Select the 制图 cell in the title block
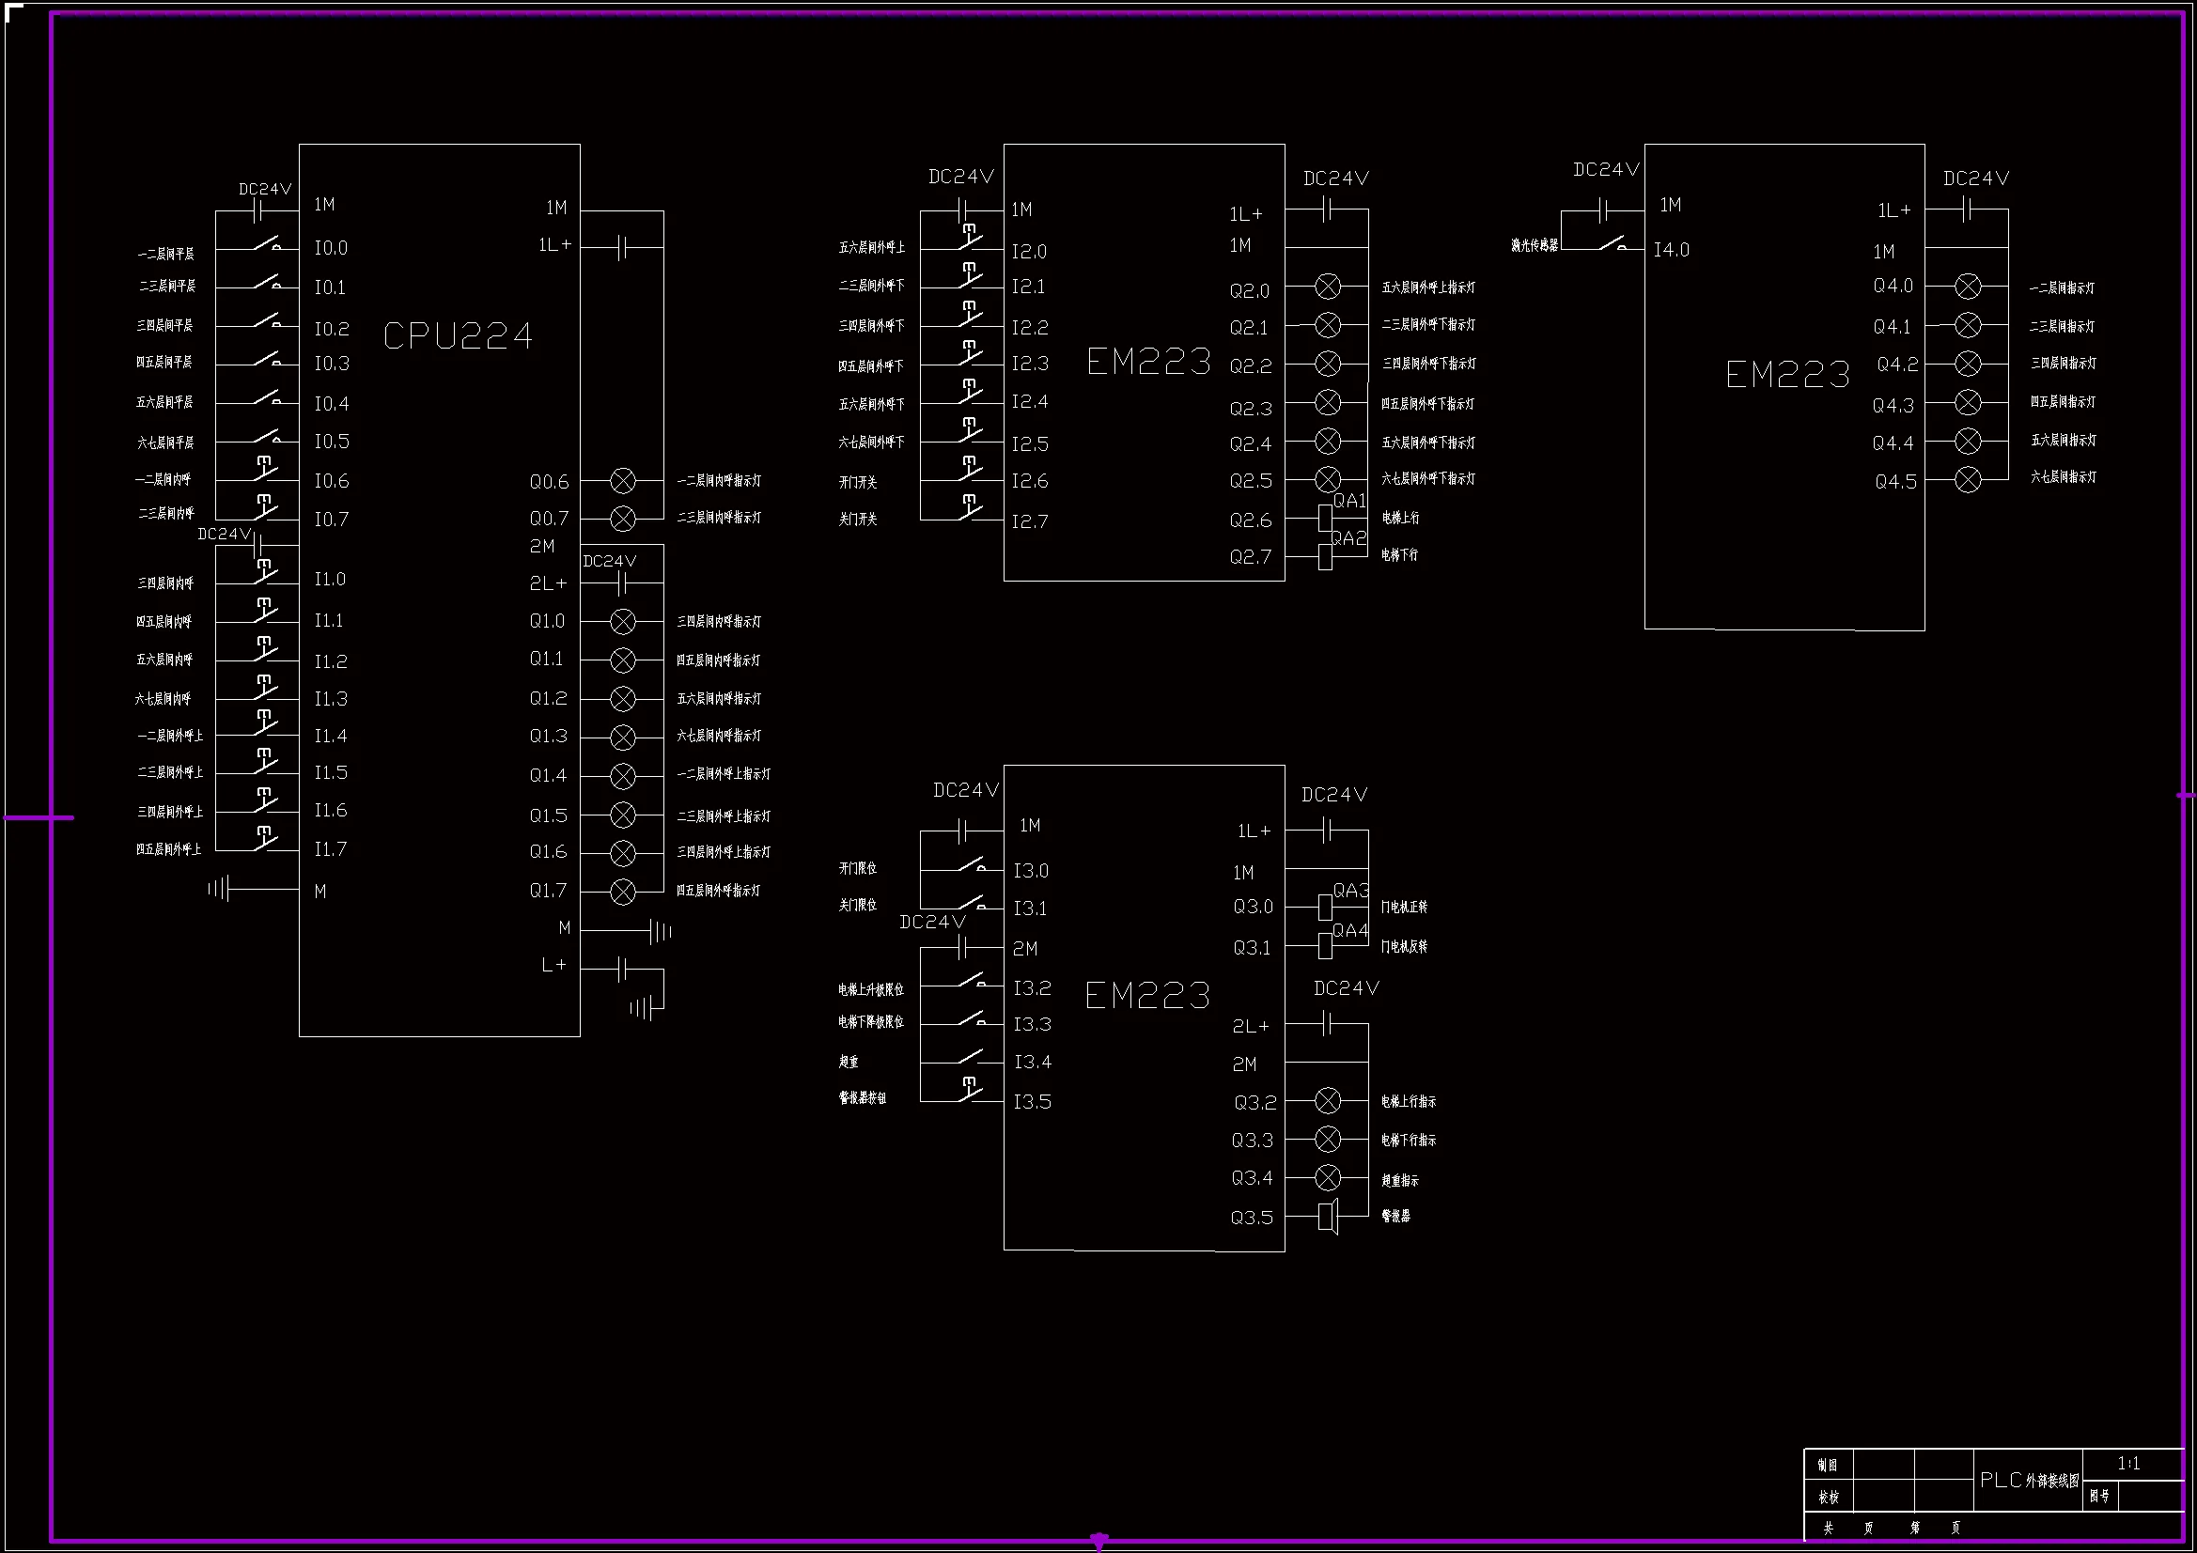 (x=1828, y=1465)
